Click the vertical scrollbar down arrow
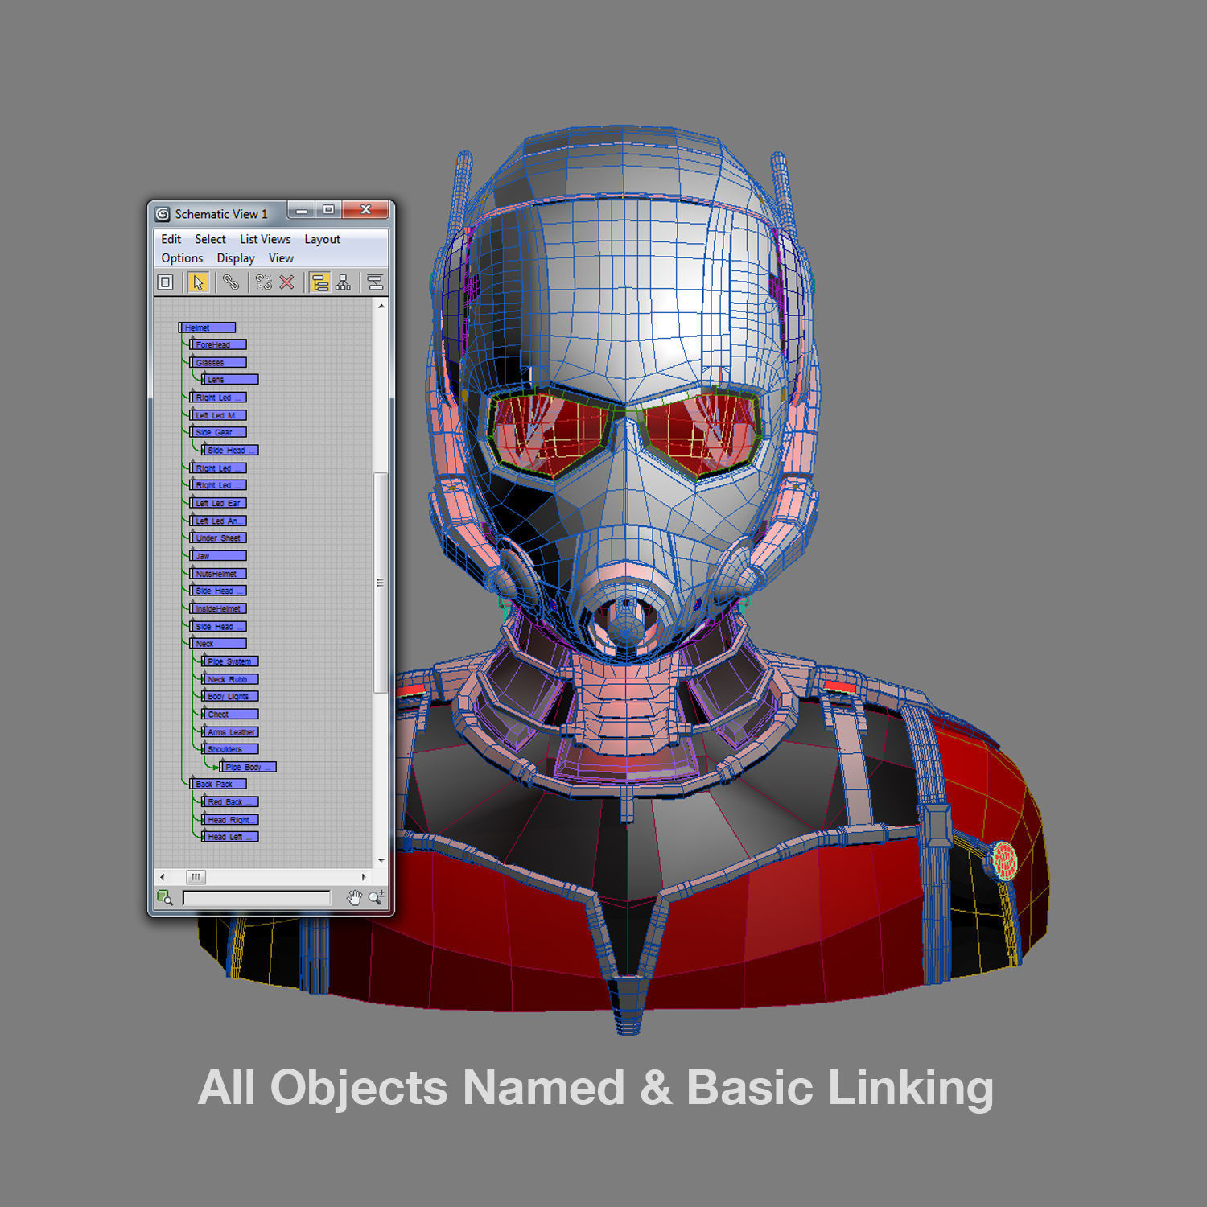The height and width of the screenshot is (1207, 1207). pos(381,861)
